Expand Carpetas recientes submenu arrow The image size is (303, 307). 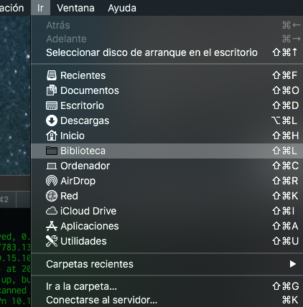(293, 264)
